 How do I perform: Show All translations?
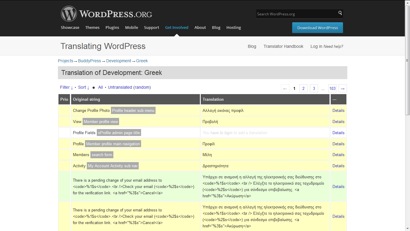pyautogui.click(x=100, y=87)
